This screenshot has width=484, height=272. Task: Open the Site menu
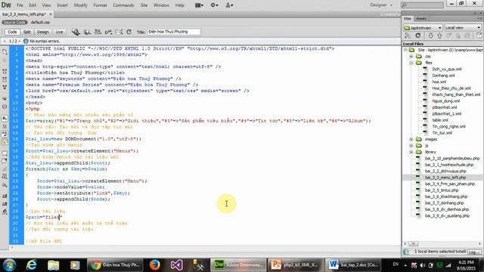coord(144,5)
